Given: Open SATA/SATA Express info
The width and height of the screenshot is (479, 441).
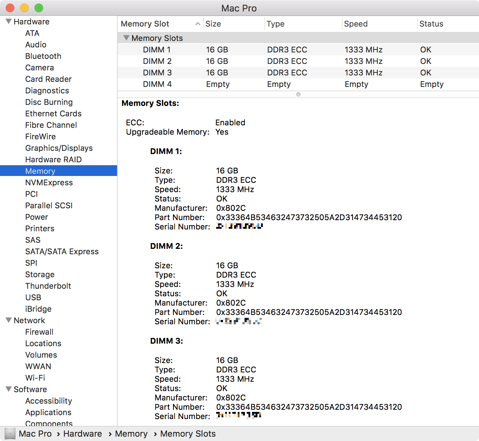Looking at the screenshot, I should click(x=62, y=251).
